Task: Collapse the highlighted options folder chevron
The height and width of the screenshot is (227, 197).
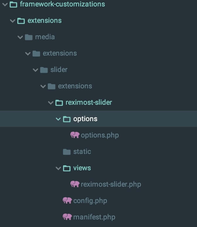Action: click(58, 119)
